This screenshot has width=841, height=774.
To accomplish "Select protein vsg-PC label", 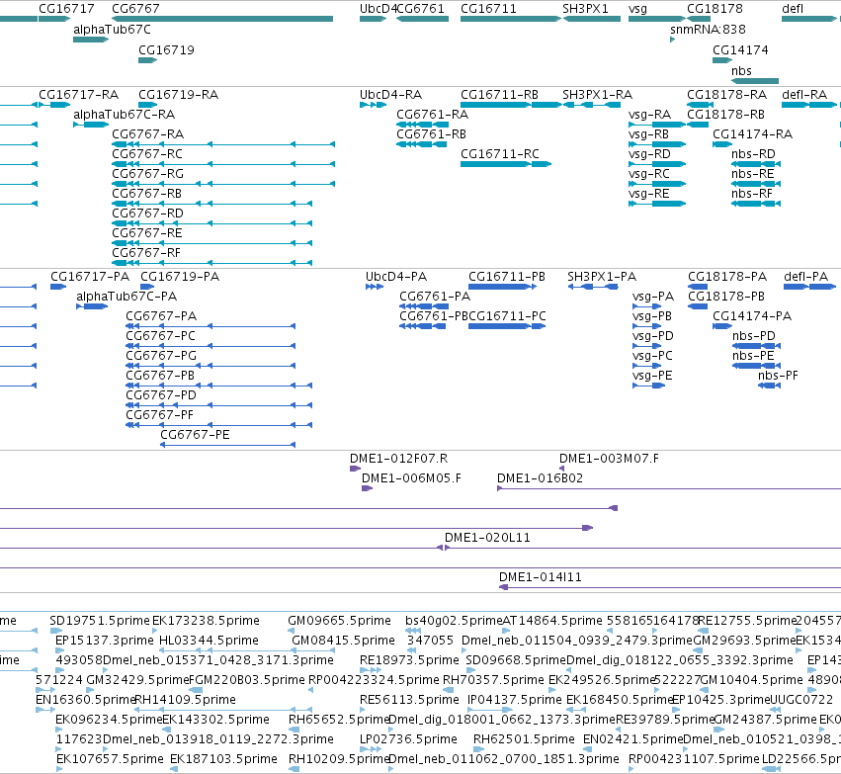I will (x=652, y=356).
